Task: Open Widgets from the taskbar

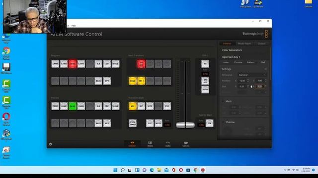Action: click(x=137, y=170)
